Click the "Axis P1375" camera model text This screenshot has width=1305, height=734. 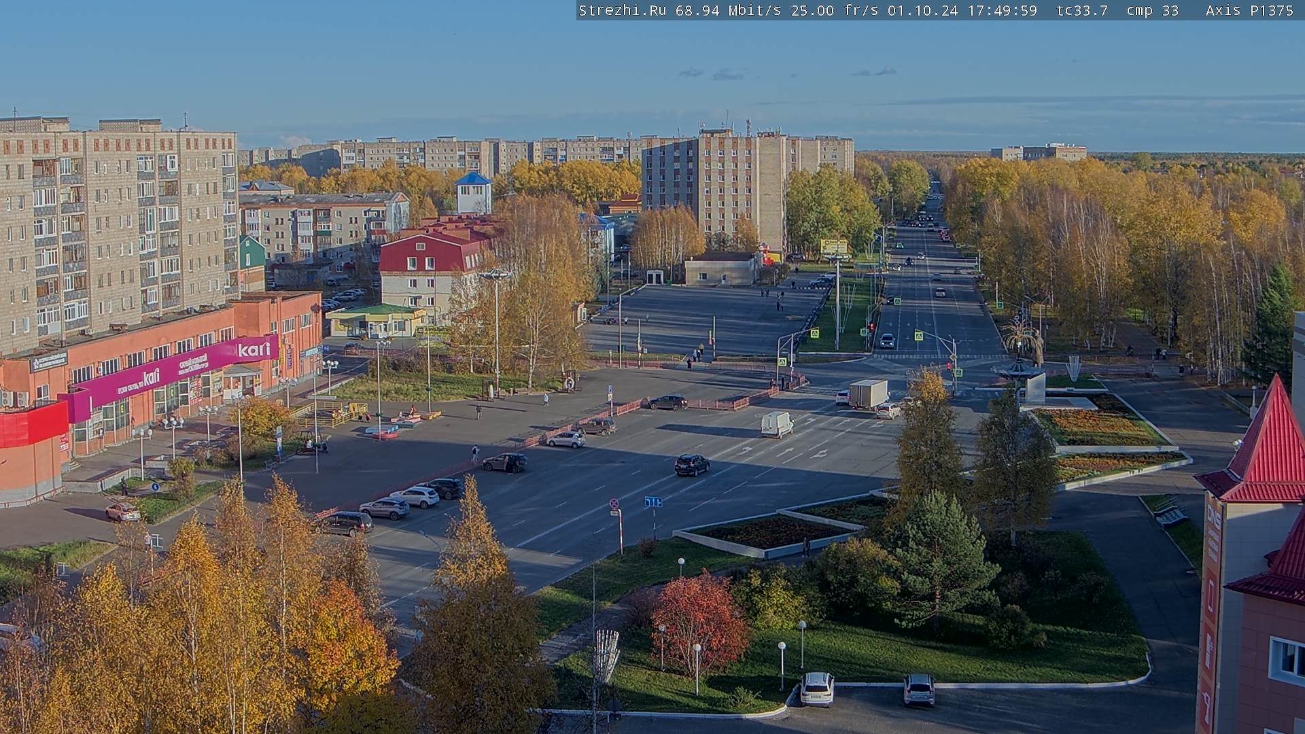click(1249, 10)
